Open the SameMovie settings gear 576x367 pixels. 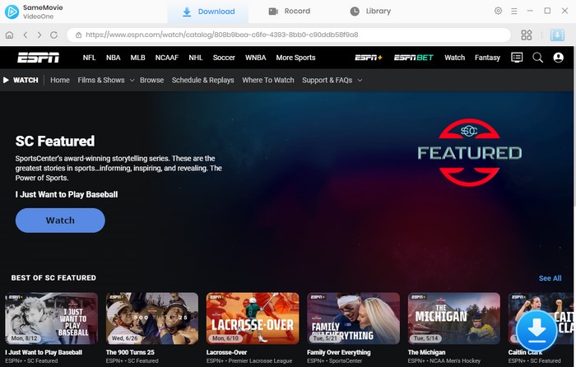pyautogui.click(x=498, y=11)
